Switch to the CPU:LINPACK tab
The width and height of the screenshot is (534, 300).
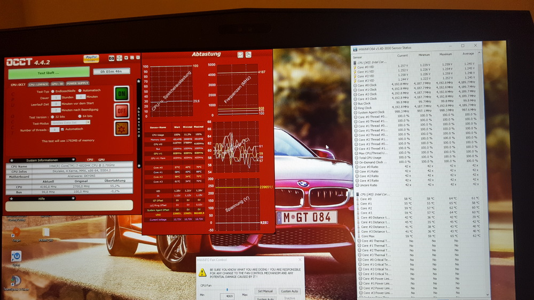(x=38, y=83)
